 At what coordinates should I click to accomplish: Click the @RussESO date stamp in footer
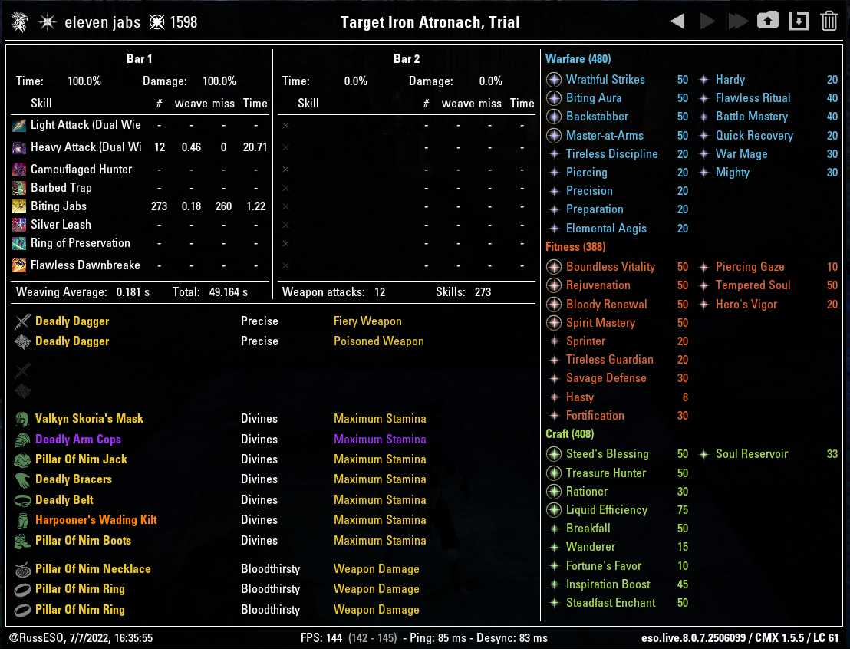point(81,638)
